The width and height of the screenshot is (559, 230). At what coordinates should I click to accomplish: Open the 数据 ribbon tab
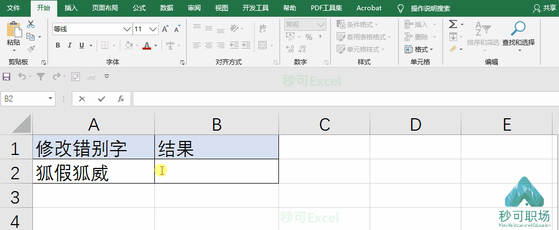click(x=167, y=8)
